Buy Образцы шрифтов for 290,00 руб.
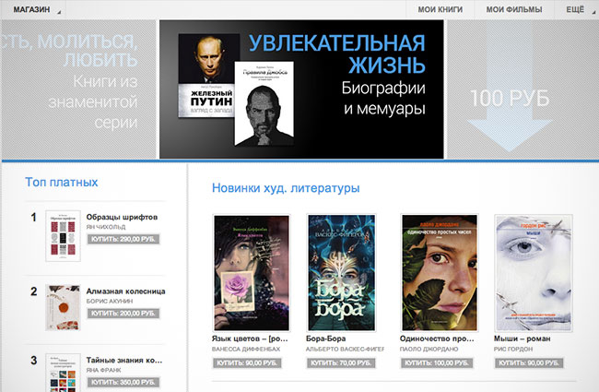This screenshot has width=599, height=392. tap(123, 239)
